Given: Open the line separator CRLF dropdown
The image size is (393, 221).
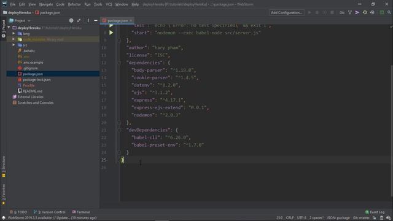Looking at the screenshot, I should pos(290,218).
